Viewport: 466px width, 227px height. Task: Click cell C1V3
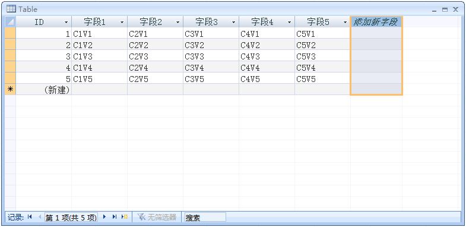click(x=100, y=56)
